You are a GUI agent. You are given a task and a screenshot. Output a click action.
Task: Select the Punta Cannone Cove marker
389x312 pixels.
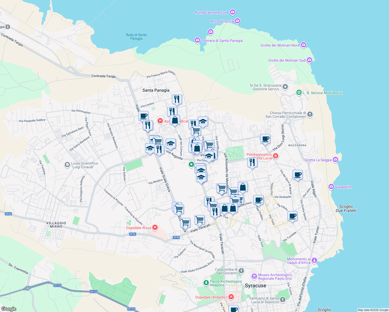point(232,12)
